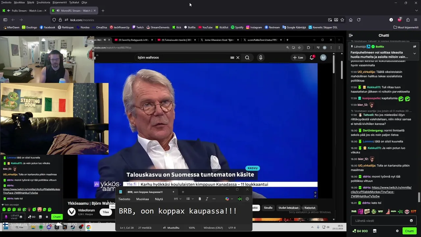Open the browser hamburger menu
The image size is (421, 237).
tap(416, 20)
